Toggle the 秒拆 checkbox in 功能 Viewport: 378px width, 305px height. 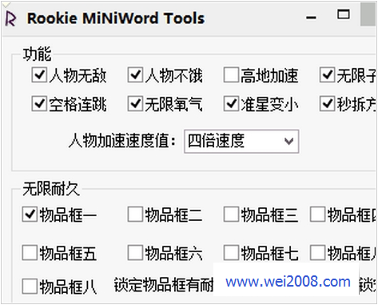tap(327, 104)
